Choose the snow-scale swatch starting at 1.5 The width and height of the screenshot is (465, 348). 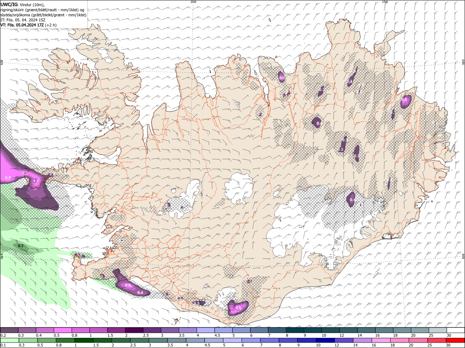(x=116, y=330)
